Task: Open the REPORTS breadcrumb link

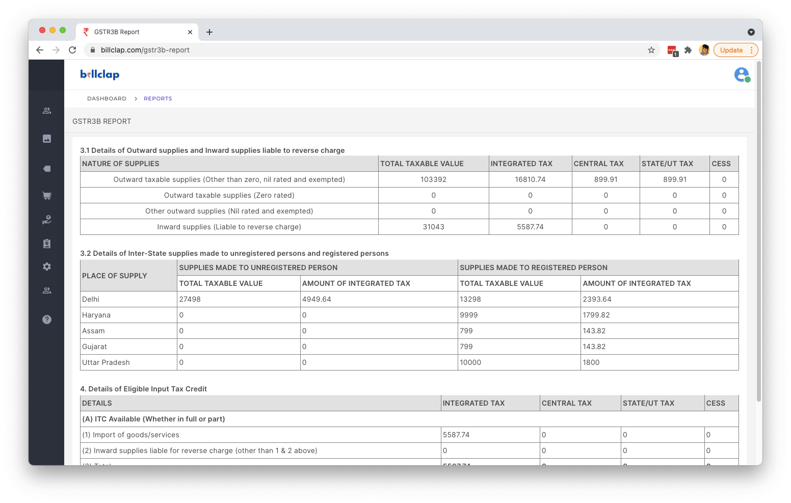Action: pos(158,99)
